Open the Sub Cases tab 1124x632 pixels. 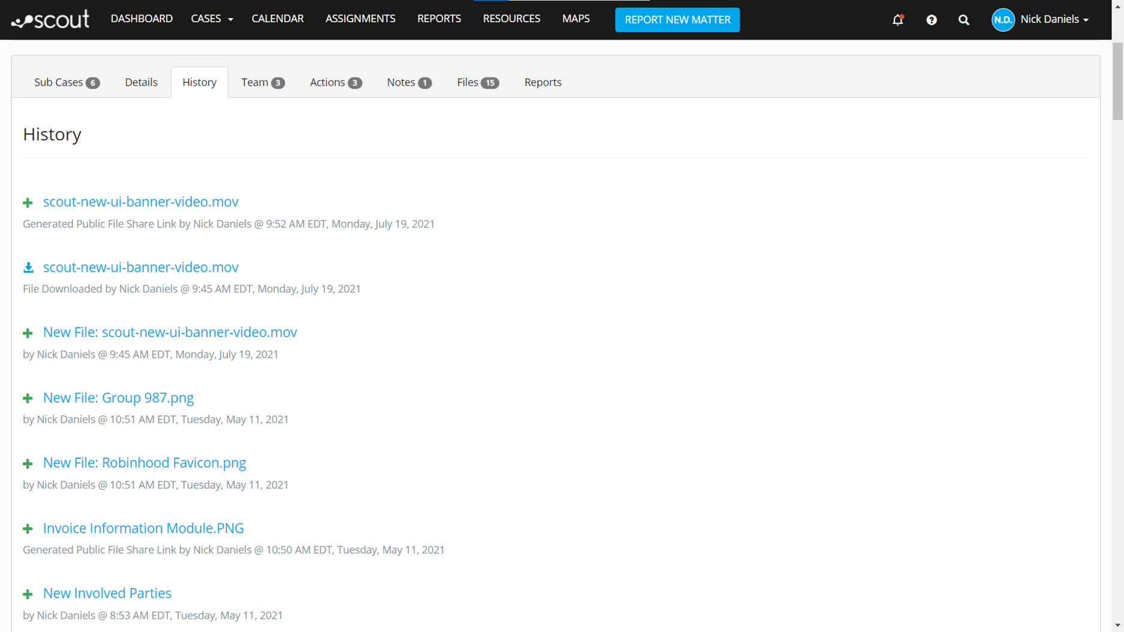pos(67,82)
